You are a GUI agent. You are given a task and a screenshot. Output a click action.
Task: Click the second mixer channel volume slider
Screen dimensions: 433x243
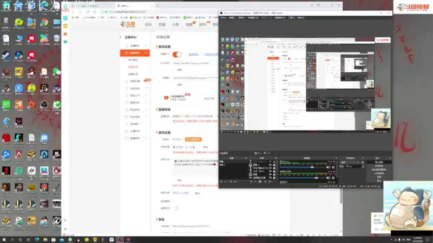tap(303, 178)
